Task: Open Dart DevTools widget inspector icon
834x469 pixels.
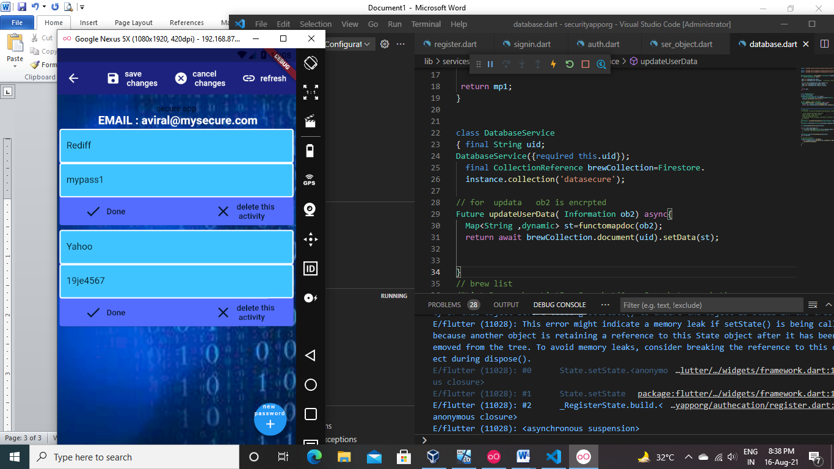Action: [601, 64]
